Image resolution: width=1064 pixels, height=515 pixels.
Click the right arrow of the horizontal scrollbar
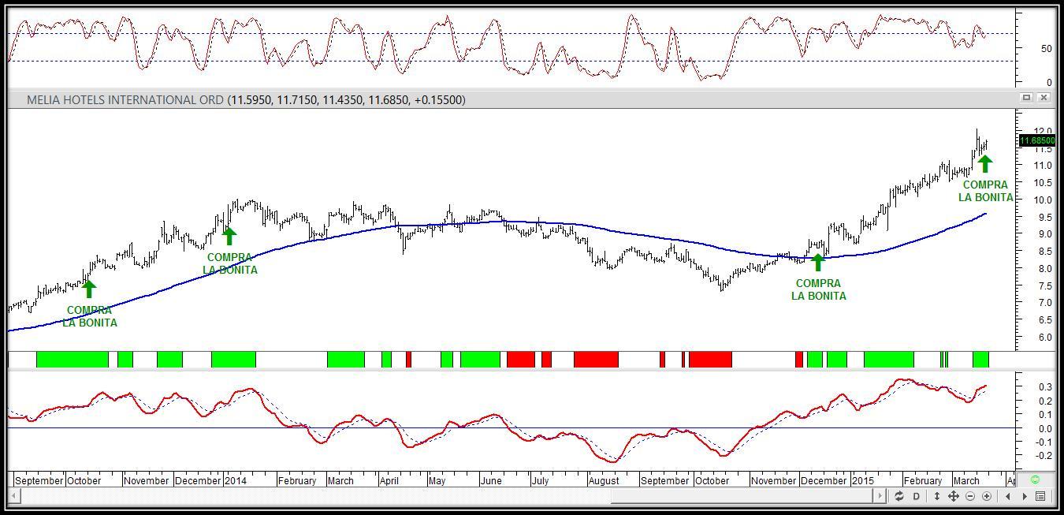coord(880,496)
